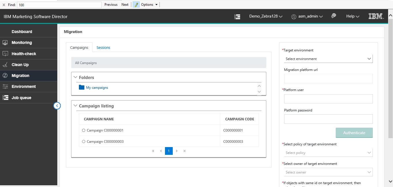Click the globe language icon

(334, 16)
